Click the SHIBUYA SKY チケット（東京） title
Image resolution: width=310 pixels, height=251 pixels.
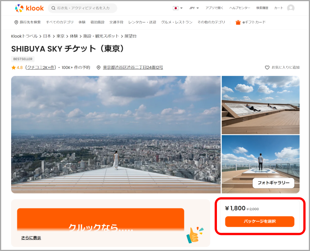[68, 49]
